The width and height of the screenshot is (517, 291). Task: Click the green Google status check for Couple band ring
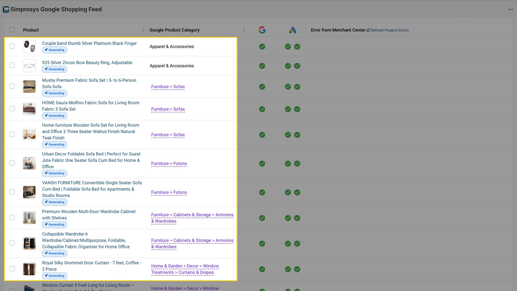point(262,46)
